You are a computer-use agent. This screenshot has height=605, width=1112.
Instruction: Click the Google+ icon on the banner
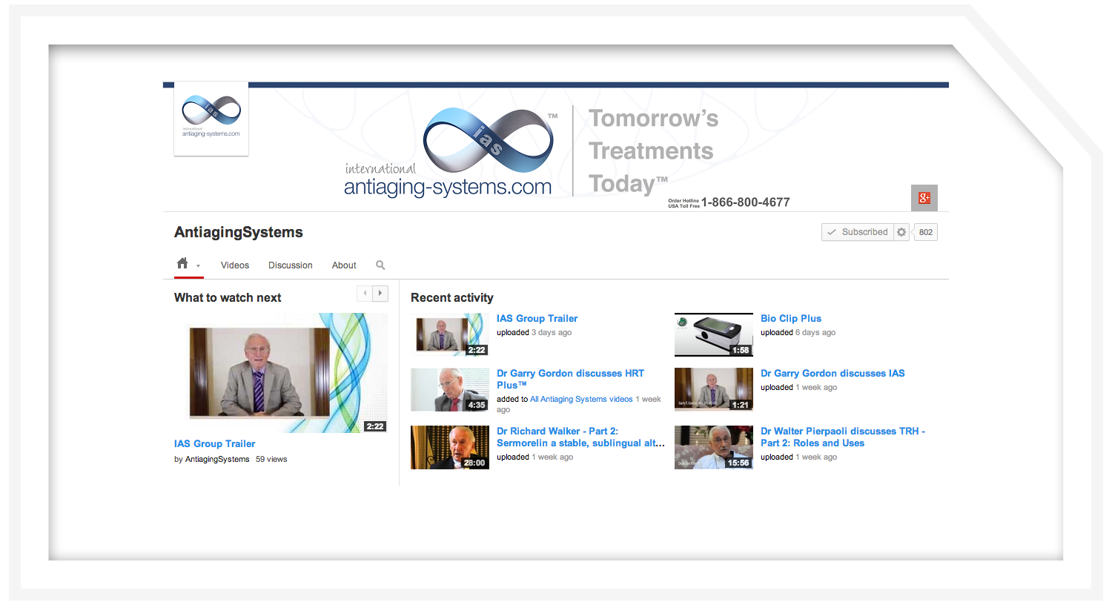[924, 198]
